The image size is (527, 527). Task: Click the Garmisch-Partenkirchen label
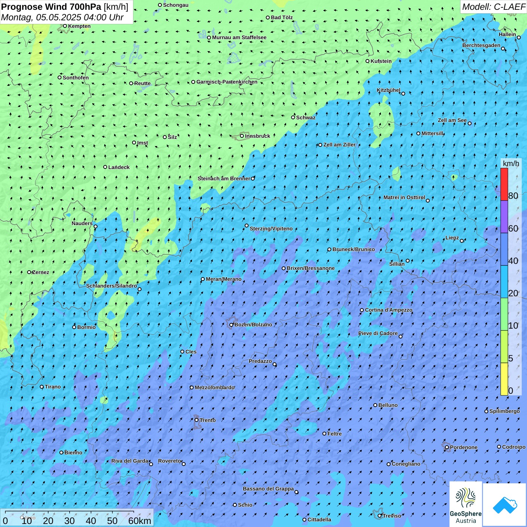(x=227, y=82)
